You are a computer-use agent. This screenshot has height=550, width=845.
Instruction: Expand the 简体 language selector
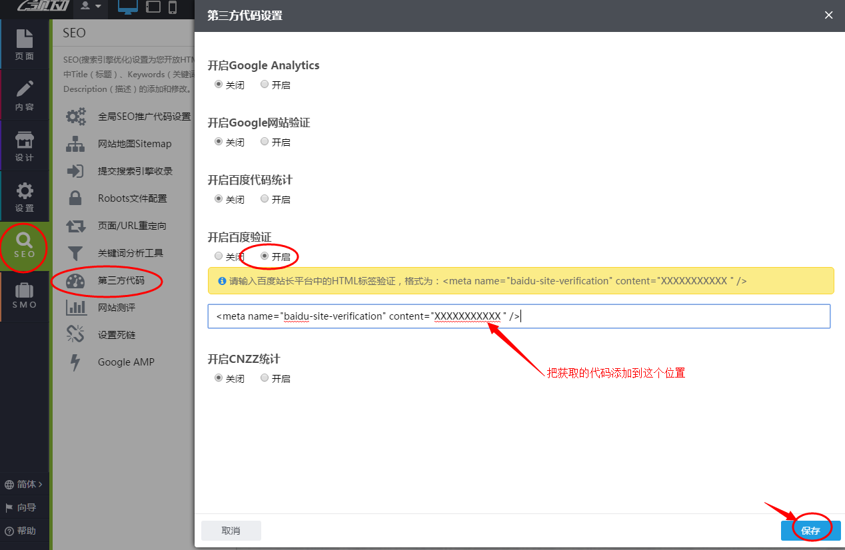24,484
